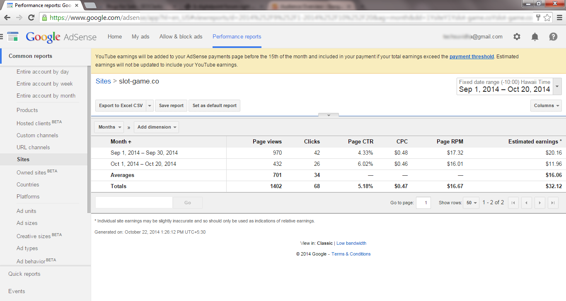Open the help question mark icon
Image resolution: width=566 pixels, height=301 pixels.
tap(553, 37)
